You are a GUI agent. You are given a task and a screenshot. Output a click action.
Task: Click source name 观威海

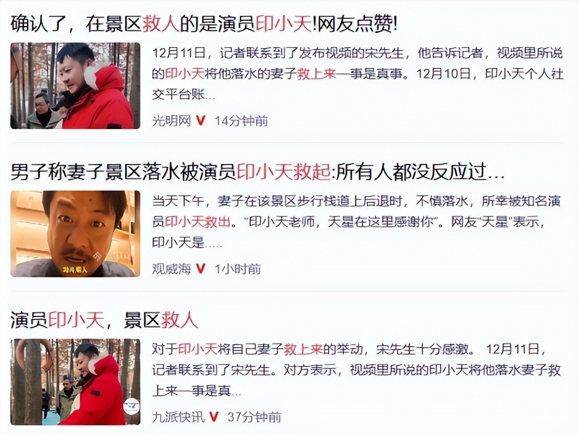(171, 269)
